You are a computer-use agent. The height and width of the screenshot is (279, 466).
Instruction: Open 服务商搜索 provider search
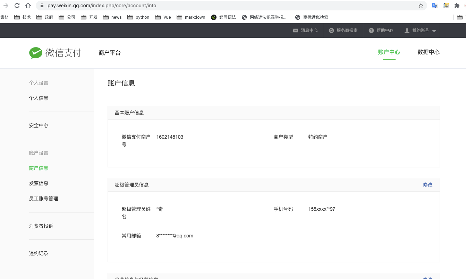click(343, 30)
